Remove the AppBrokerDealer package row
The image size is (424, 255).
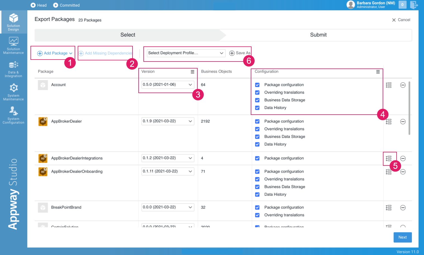tap(403, 122)
